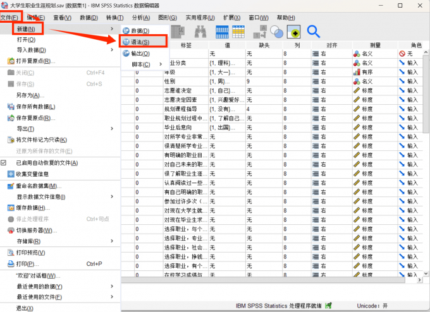Choose 保存所有数据 from File menu

coord(39,106)
